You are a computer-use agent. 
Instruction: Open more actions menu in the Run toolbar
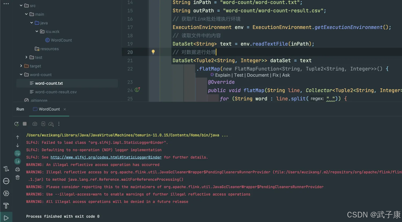[59, 124]
